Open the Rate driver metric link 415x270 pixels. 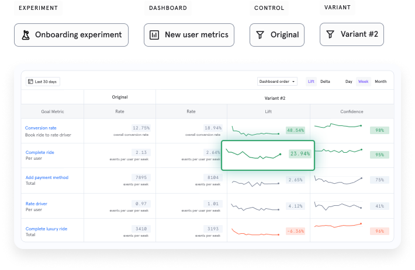tap(36, 204)
